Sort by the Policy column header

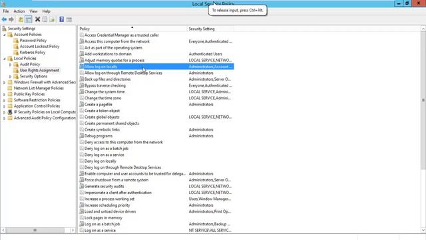pos(132,29)
